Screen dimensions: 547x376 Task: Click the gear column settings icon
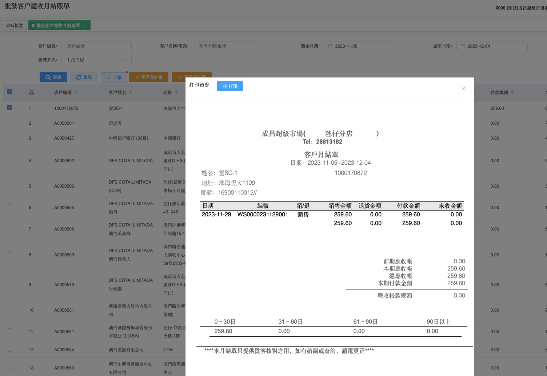pos(32,93)
